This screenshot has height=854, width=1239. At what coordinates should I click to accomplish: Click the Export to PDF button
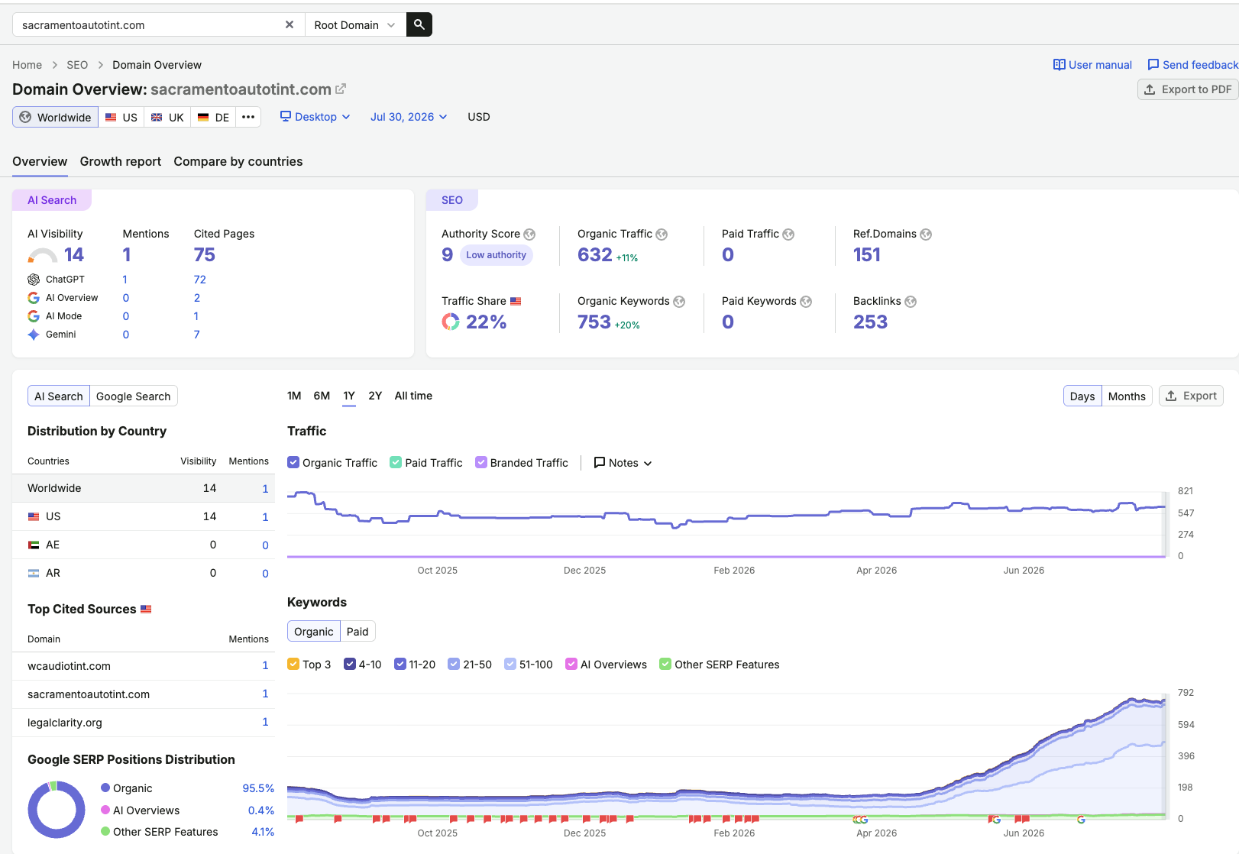(x=1188, y=89)
